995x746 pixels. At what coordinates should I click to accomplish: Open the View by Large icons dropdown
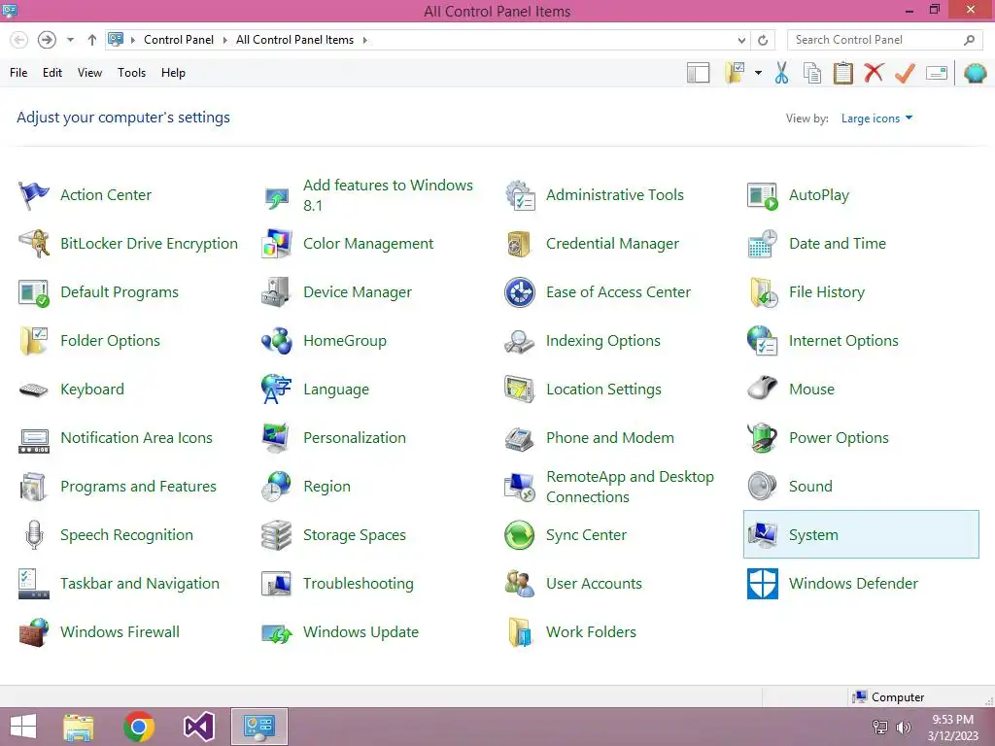(876, 119)
